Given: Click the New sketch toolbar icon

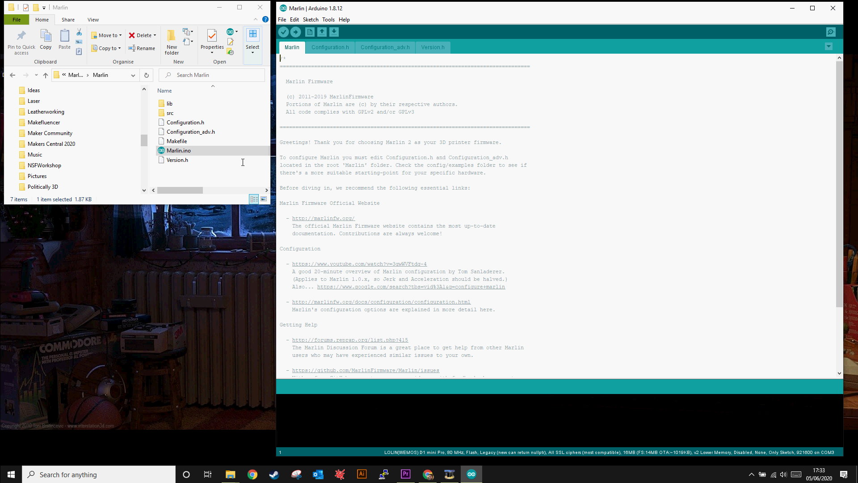Looking at the screenshot, I should click(x=310, y=32).
